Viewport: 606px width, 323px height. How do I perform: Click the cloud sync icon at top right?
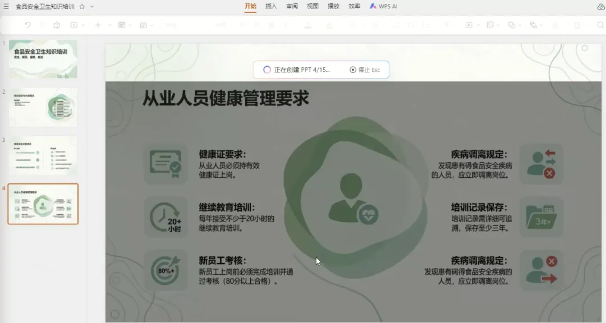click(x=602, y=7)
